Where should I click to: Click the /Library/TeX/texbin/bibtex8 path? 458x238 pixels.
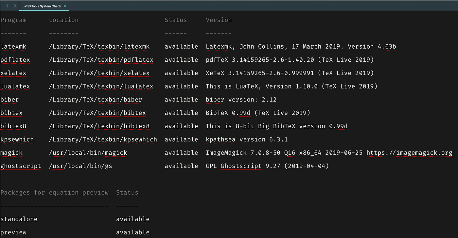click(99, 126)
